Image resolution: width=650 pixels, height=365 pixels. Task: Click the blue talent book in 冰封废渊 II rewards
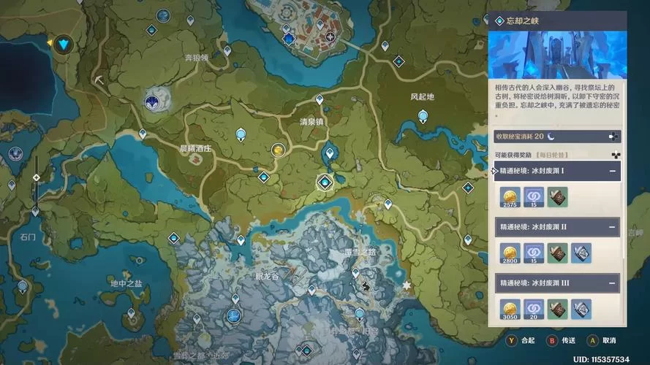point(581,253)
